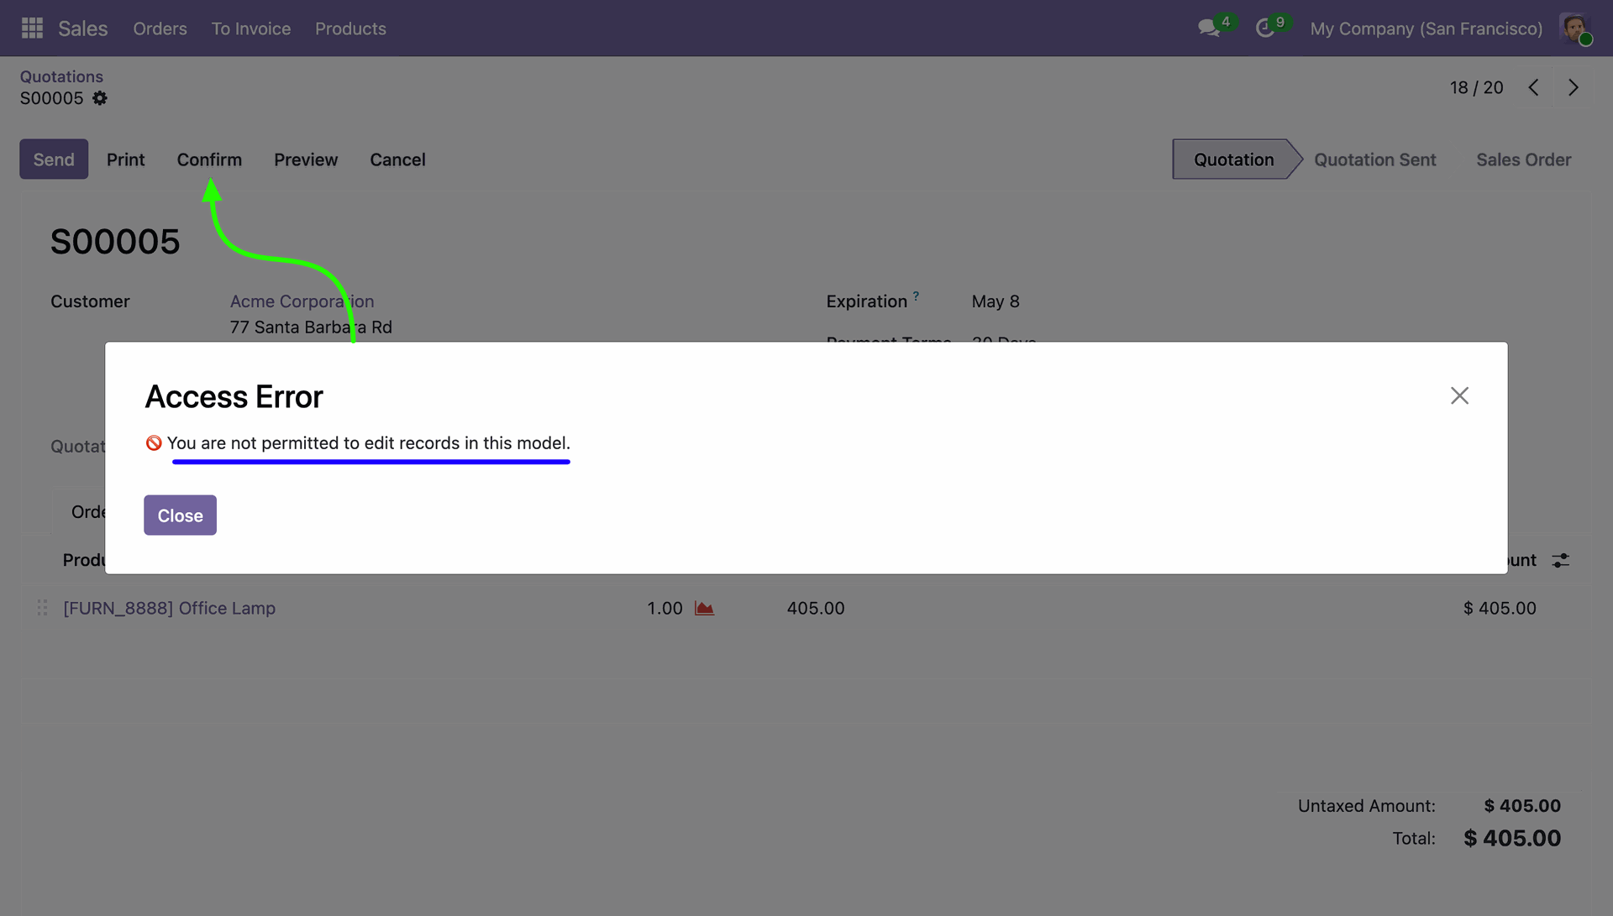Open the gear actions menu beside S00005
This screenshot has height=916, width=1613.
[100, 98]
